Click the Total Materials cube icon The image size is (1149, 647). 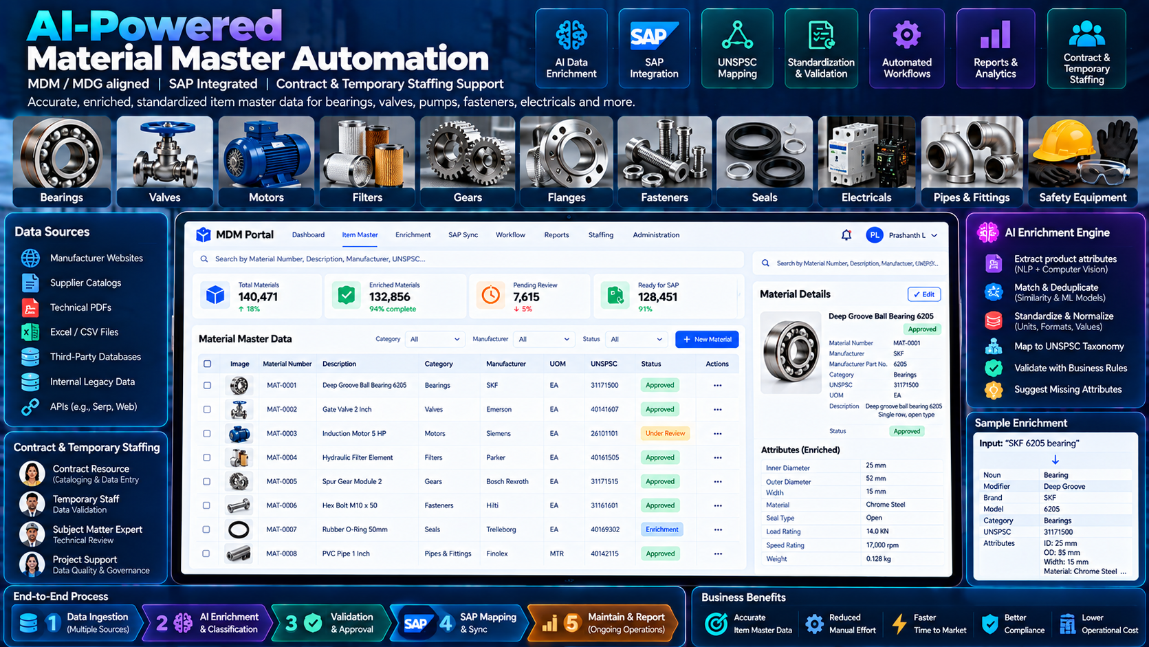(215, 295)
